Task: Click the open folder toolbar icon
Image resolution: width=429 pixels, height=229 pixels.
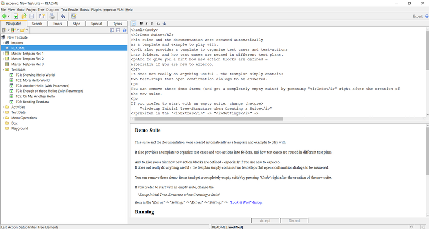Action: 25,16
